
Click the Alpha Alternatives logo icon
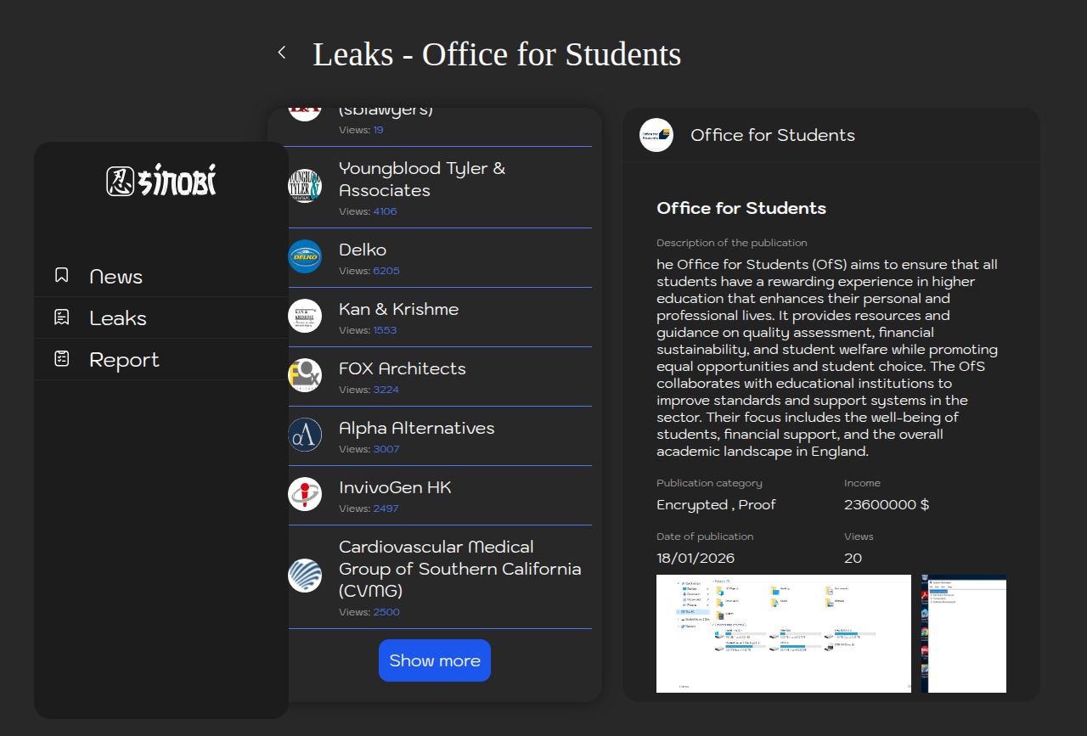coord(305,435)
